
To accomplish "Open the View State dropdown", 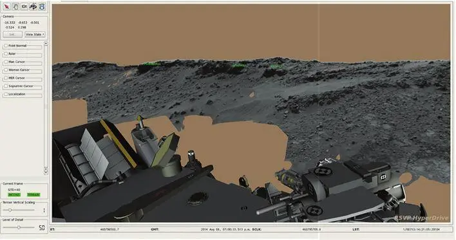I will [35, 34].
